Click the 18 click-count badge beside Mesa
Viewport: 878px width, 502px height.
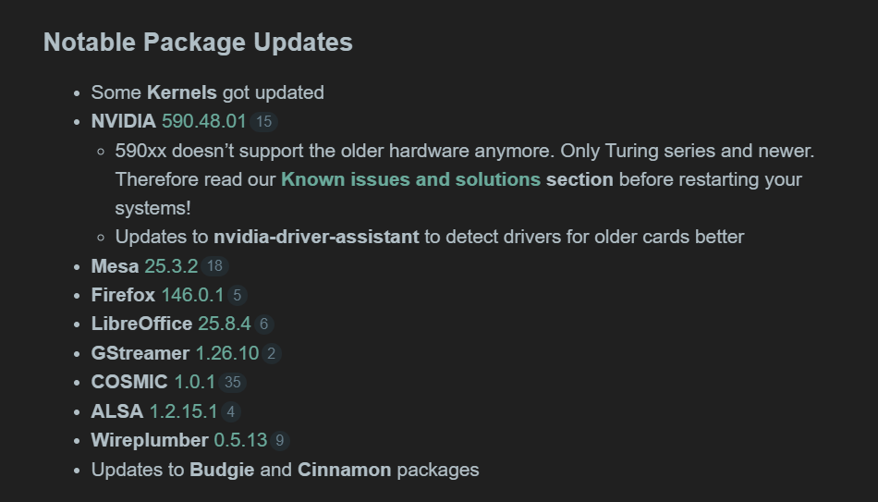(214, 267)
